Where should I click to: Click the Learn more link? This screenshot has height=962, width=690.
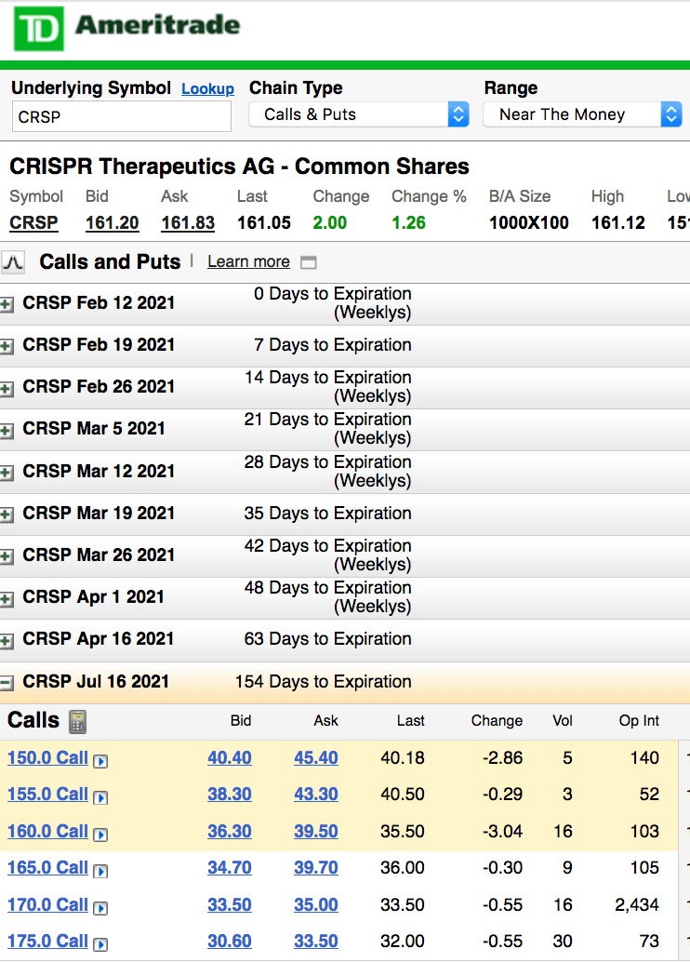tap(248, 262)
